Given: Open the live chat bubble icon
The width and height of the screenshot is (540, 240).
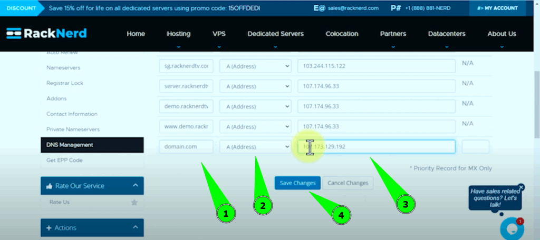Looking at the screenshot, I should point(512,228).
